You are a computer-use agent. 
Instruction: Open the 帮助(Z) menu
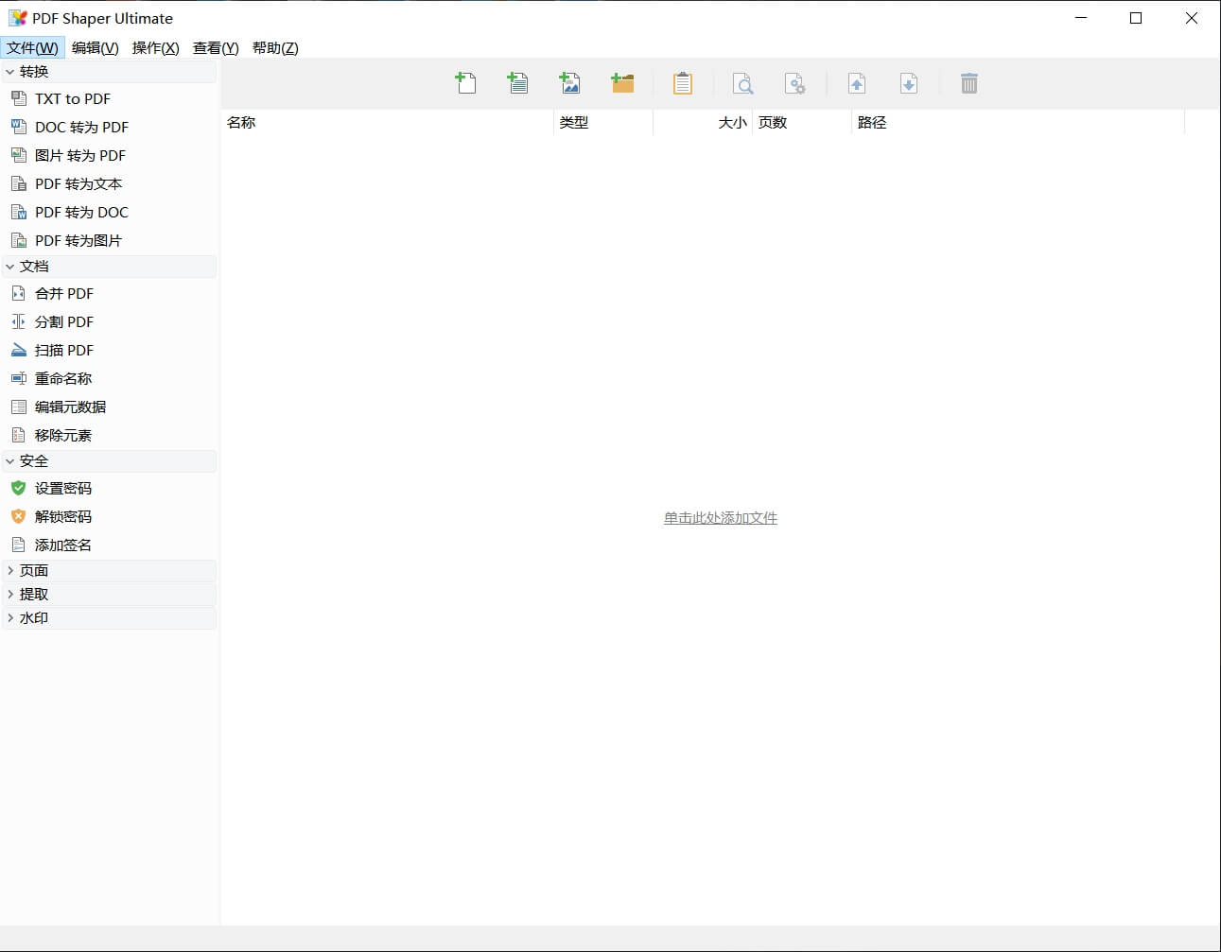pos(275,48)
